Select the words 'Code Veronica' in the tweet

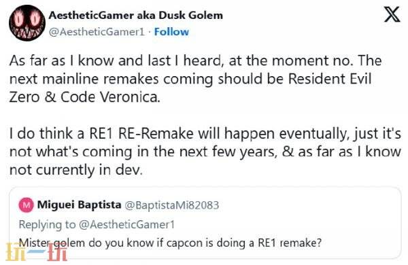click(x=110, y=97)
